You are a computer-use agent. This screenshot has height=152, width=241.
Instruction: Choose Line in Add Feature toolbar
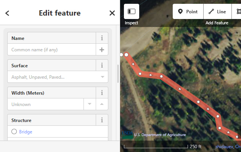(x=217, y=11)
